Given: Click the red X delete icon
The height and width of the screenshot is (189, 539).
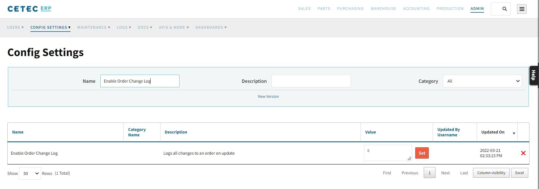Looking at the screenshot, I should coord(523,153).
